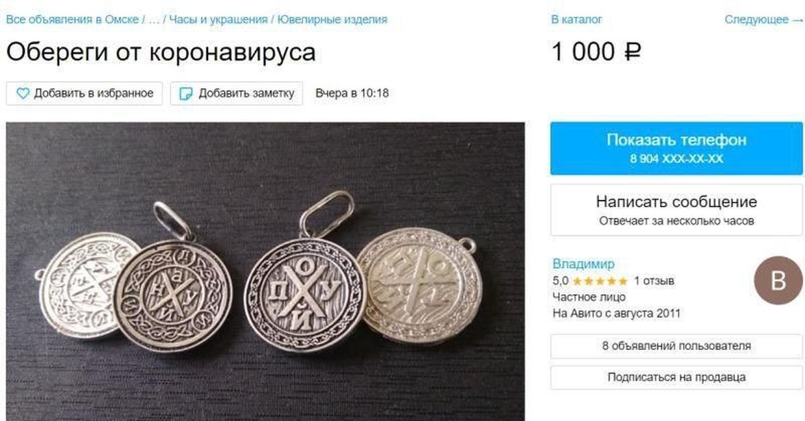Return to catalog via В каталог
Image resolution: width=805 pixels, height=421 pixels.
click(576, 20)
